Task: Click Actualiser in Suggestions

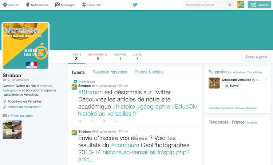Action: tap(239, 72)
